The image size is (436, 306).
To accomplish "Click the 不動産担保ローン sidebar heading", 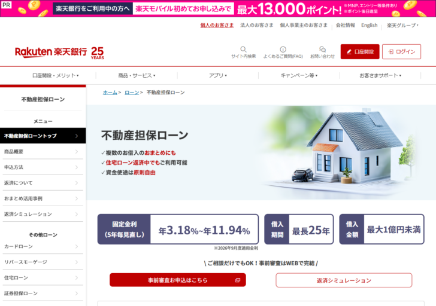I will (43, 99).
